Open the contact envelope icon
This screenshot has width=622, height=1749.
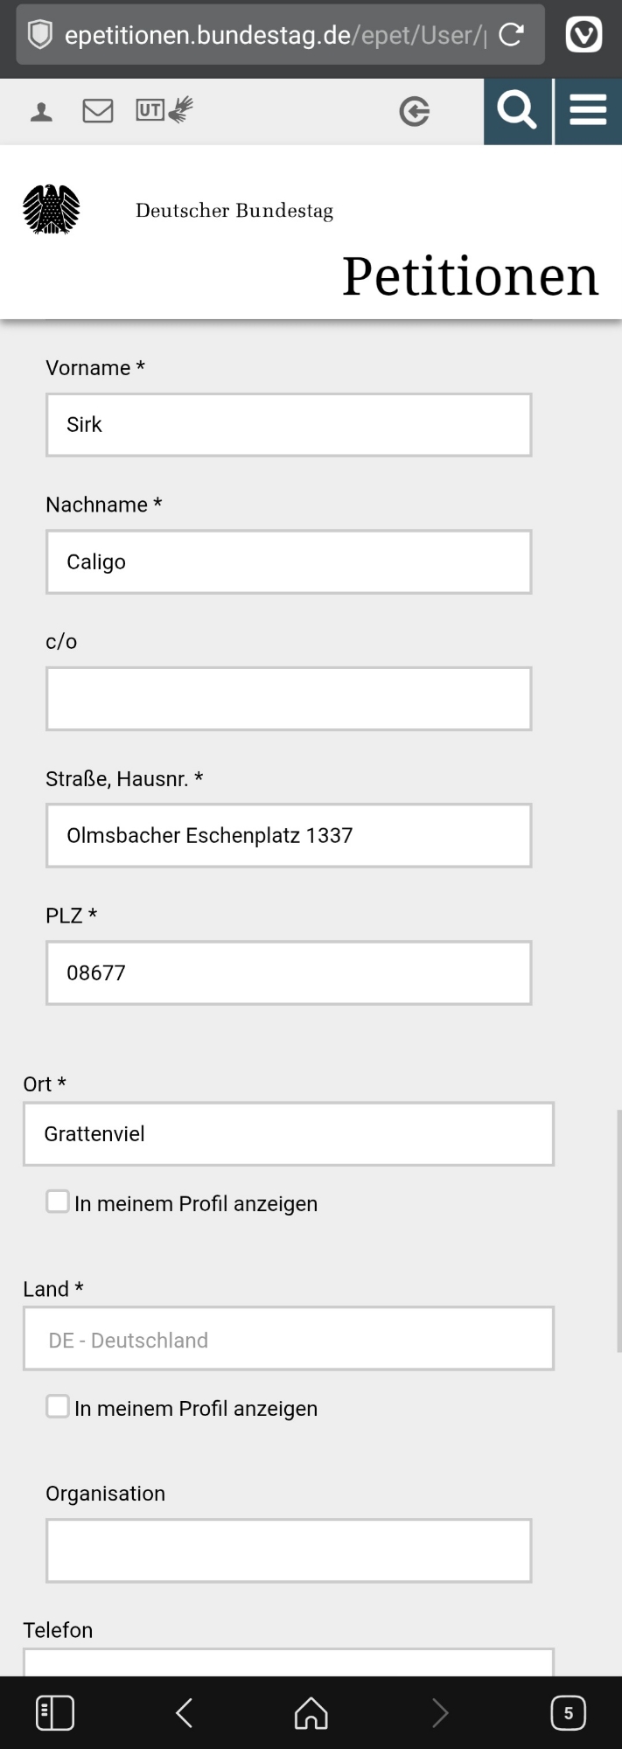click(x=98, y=111)
